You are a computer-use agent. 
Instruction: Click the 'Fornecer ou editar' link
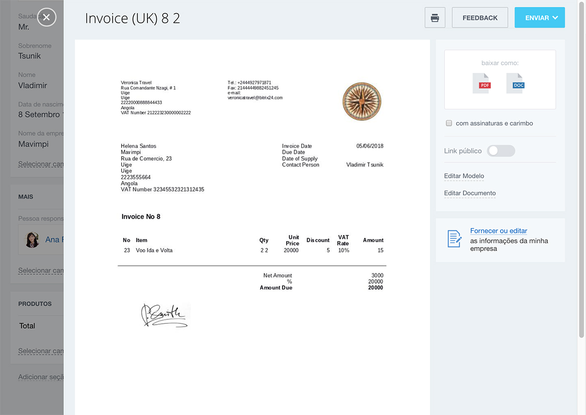click(499, 231)
